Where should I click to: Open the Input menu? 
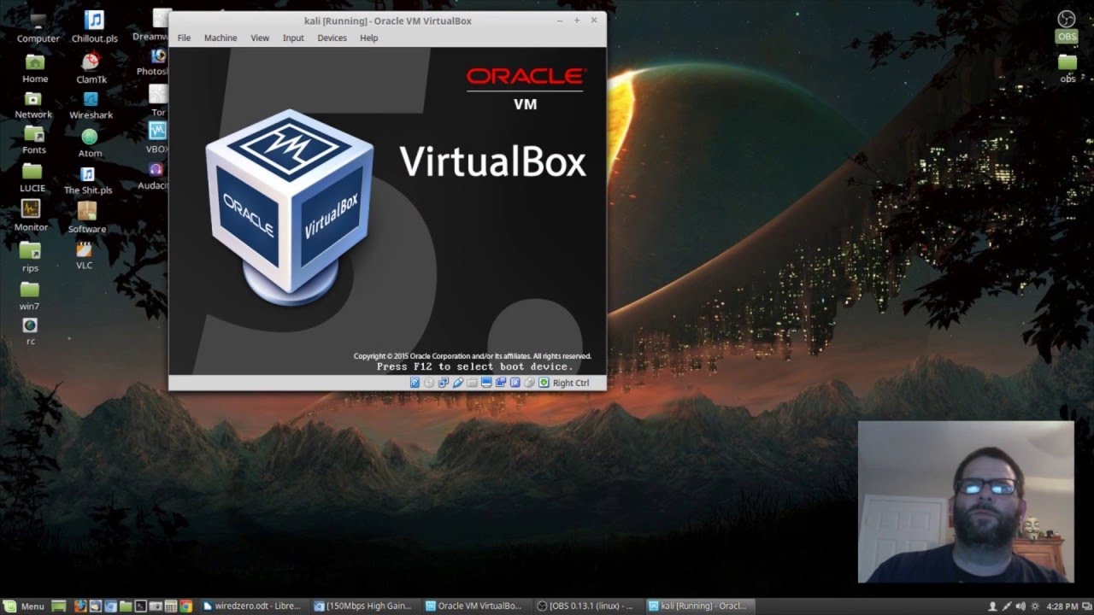click(x=293, y=38)
